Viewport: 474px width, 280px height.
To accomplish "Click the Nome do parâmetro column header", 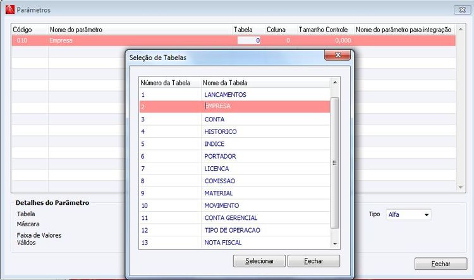I will pos(140,30).
